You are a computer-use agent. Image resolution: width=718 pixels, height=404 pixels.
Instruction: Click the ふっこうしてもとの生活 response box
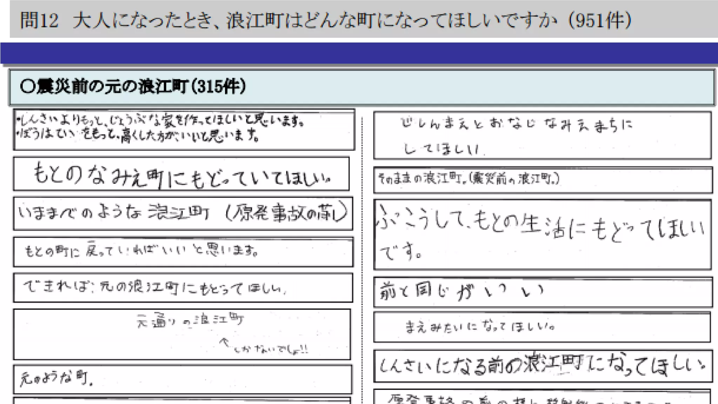pos(542,234)
